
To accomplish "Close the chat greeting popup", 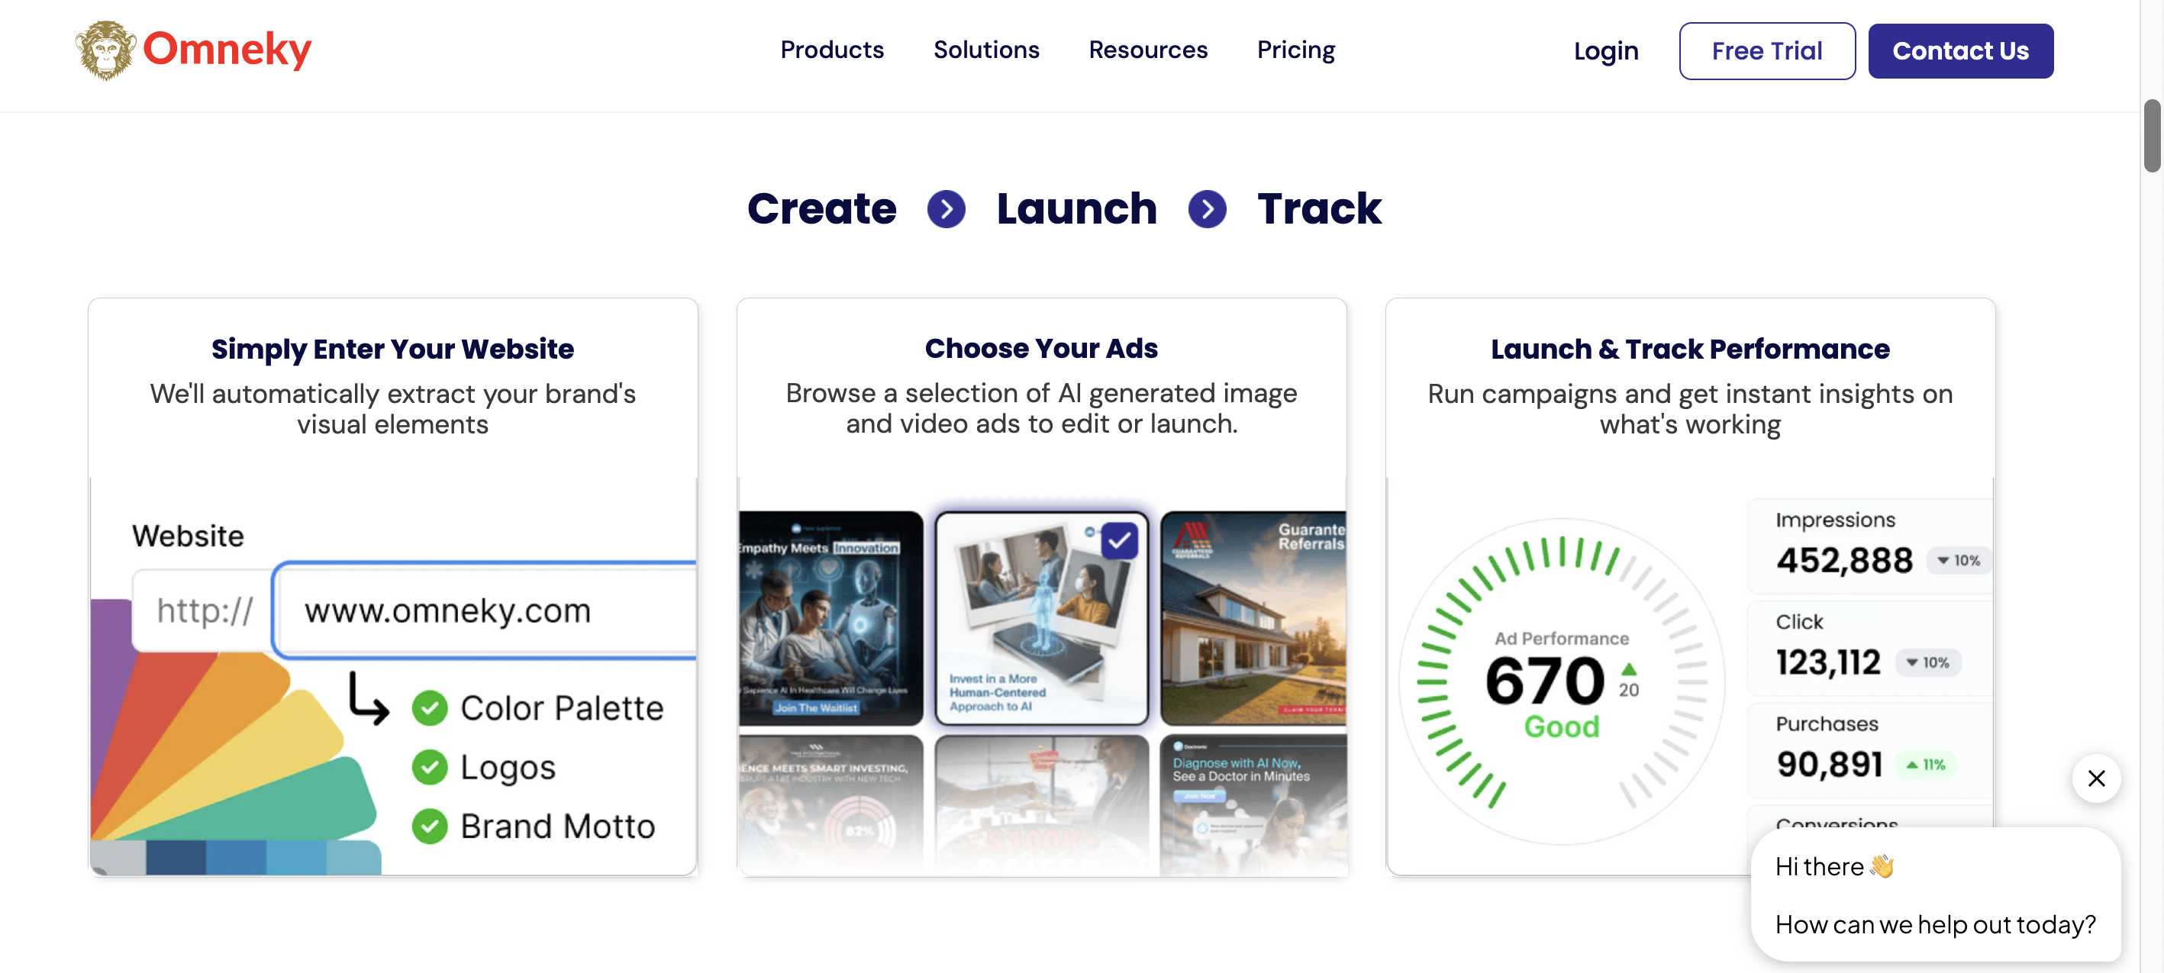I will [2095, 778].
